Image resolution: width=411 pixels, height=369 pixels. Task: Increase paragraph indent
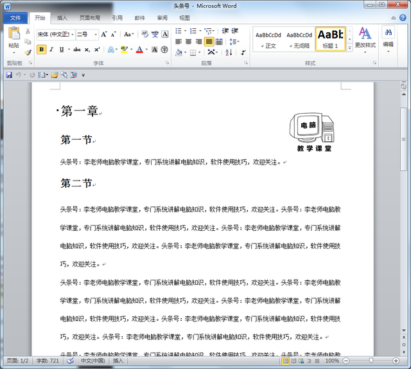[235, 31]
